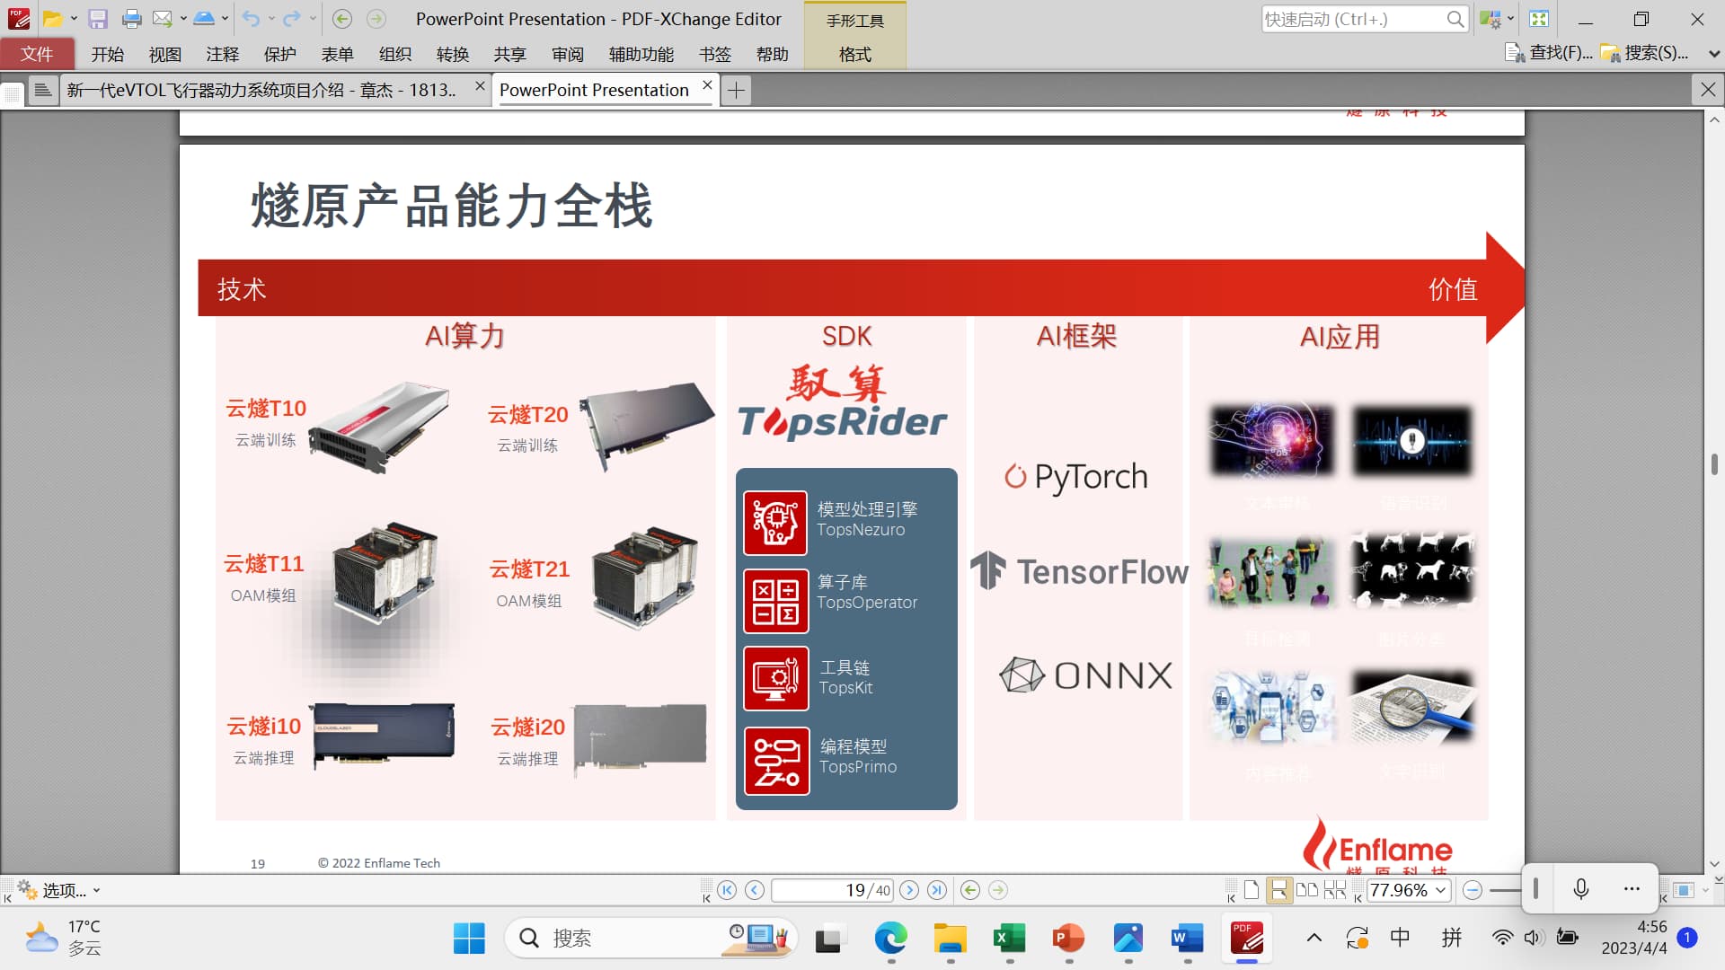This screenshot has width=1725, height=970.
Task: Open the Windows Start menu
Action: (x=469, y=939)
